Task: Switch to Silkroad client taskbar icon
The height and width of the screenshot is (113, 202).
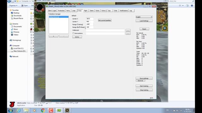Action: (67, 110)
